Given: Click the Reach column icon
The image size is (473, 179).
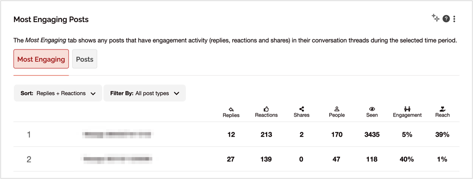Looking at the screenshot, I should pyautogui.click(x=442, y=109).
